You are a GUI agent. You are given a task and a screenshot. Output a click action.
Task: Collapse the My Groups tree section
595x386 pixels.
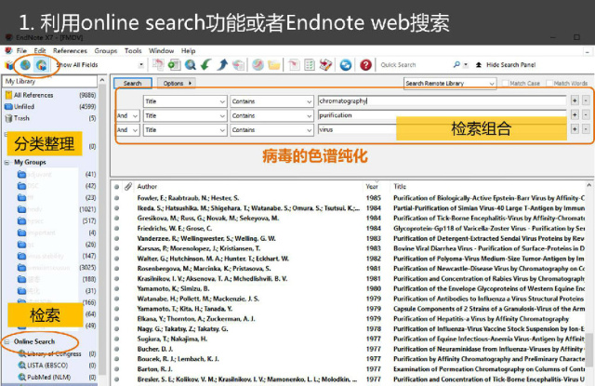point(7,162)
